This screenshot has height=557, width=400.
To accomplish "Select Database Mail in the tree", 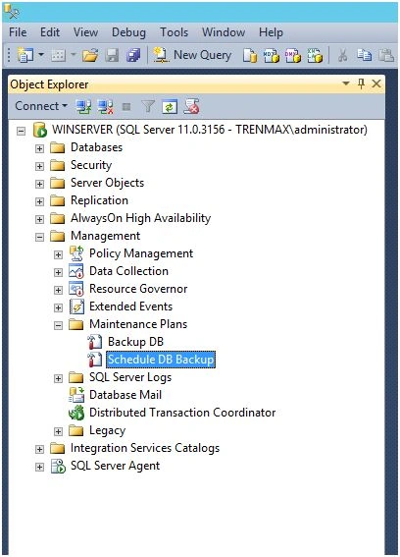I will pyautogui.click(x=125, y=395).
